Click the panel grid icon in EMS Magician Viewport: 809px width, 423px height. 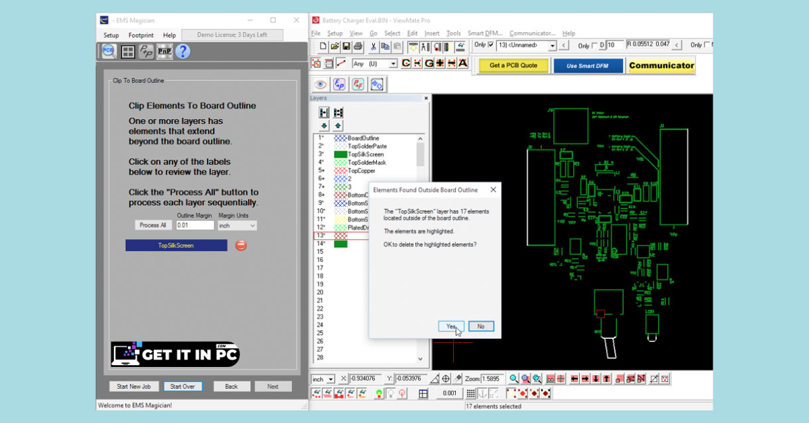(x=128, y=51)
